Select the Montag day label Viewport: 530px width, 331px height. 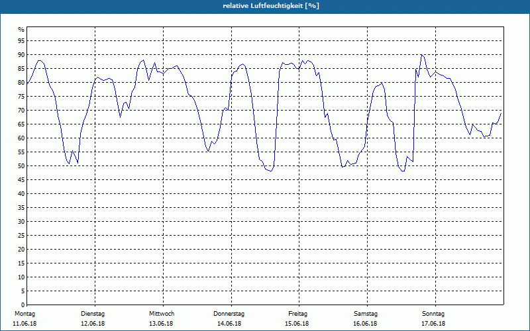coord(25,314)
